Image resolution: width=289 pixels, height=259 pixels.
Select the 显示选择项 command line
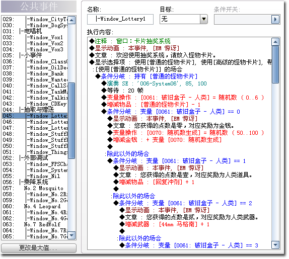180,62
